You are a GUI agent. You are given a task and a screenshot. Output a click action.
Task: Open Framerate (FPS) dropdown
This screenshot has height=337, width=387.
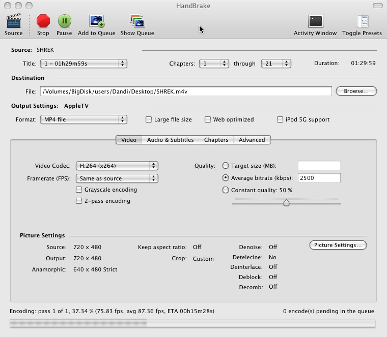[x=117, y=178]
